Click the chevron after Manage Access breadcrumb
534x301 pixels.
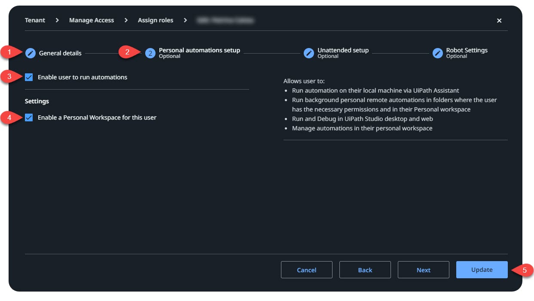pyautogui.click(x=126, y=20)
